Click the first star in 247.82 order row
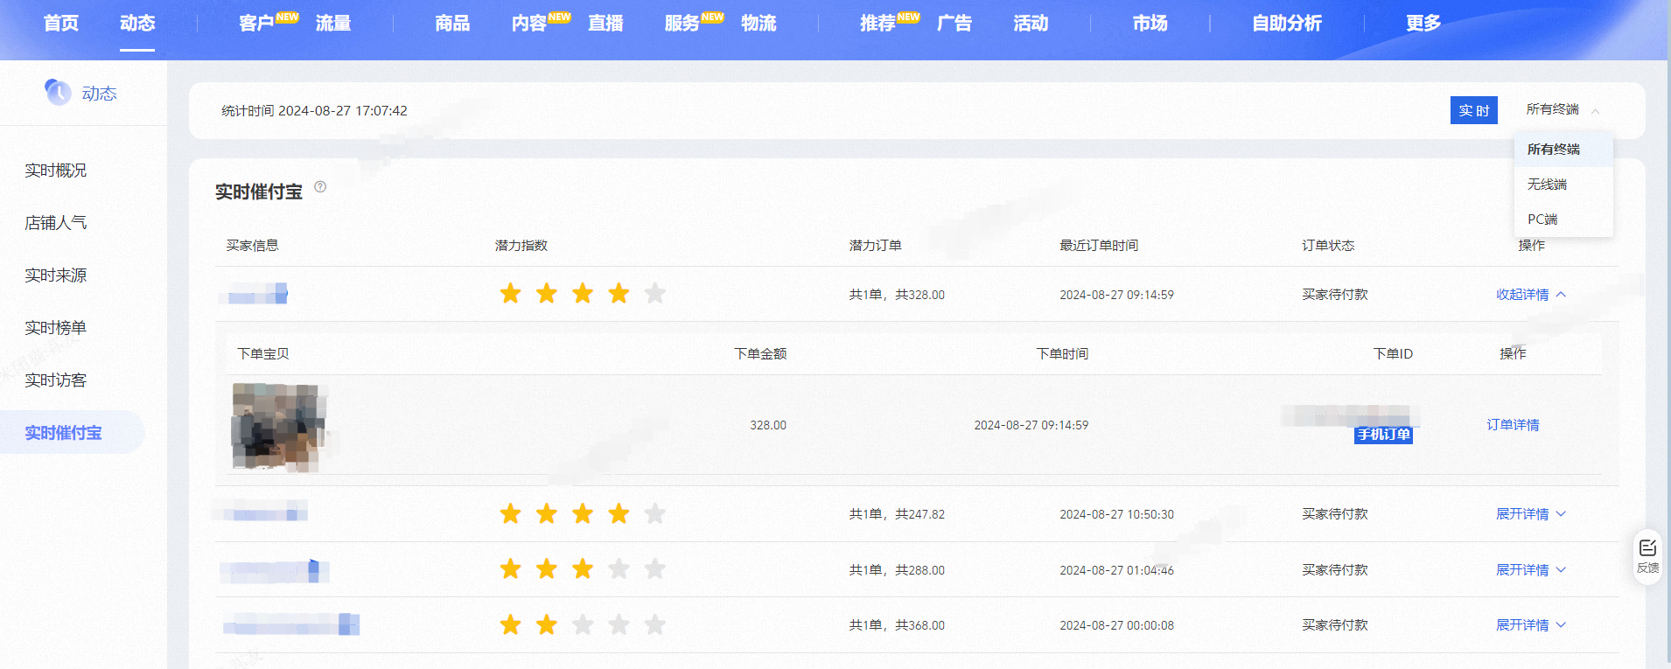 pyautogui.click(x=510, y=513)
